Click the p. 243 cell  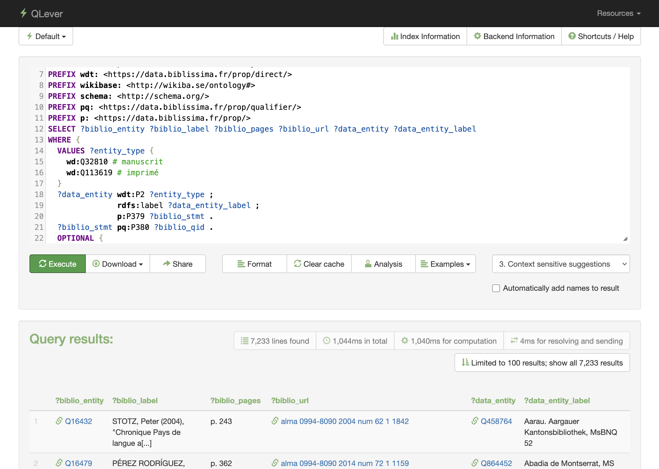(x=221, y=421)
